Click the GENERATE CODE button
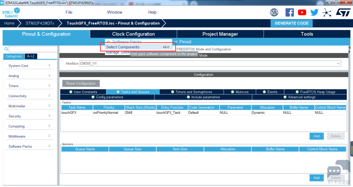Image resolution: width=353 pixels, height=187 pixels. [291, 23]
